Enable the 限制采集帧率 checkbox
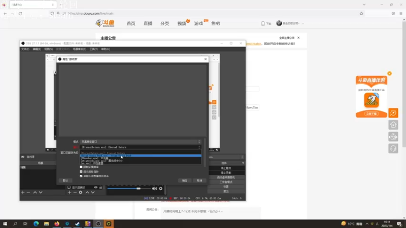 tap(81, 167)
